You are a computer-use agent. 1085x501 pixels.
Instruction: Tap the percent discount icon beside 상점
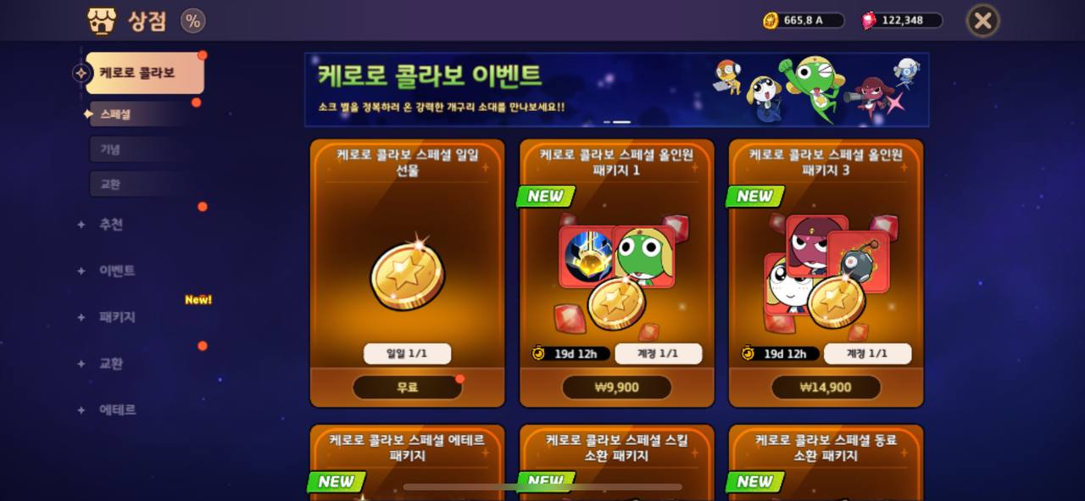[193, 21]
